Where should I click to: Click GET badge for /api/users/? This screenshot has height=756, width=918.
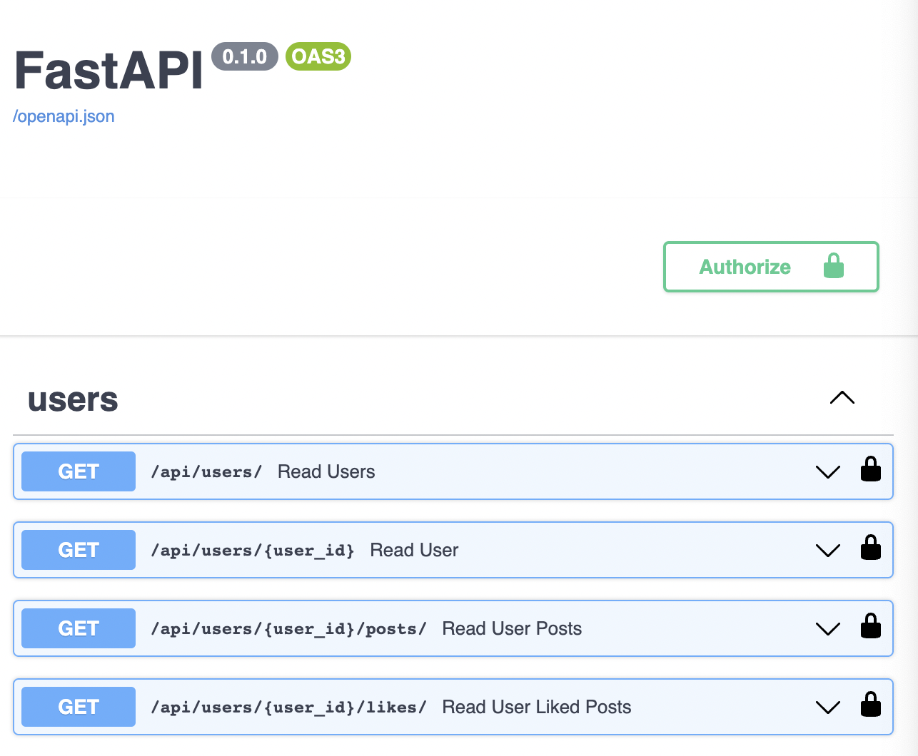click(x=79, y=471)
